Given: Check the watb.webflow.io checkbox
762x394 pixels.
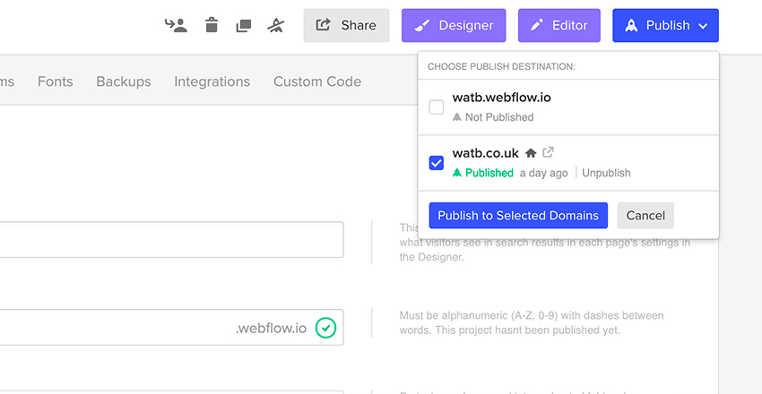Looking at the screenshot, I should (x=437, y=107).
